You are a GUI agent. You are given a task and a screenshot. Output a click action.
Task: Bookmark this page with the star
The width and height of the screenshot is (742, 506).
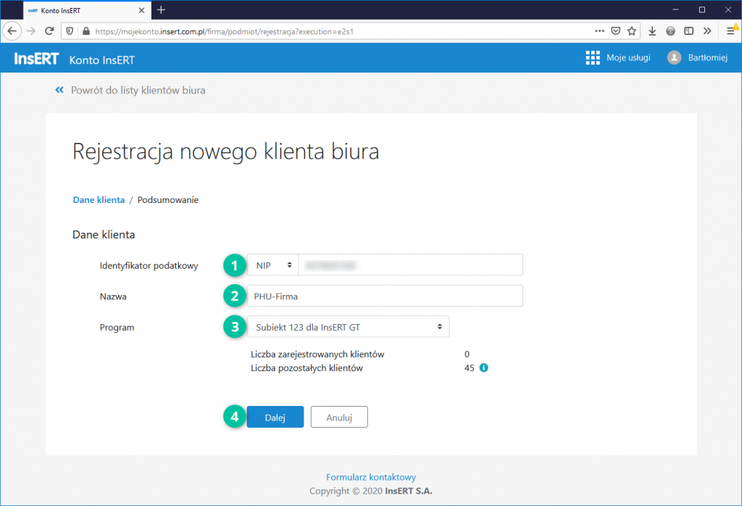point(632,31)
